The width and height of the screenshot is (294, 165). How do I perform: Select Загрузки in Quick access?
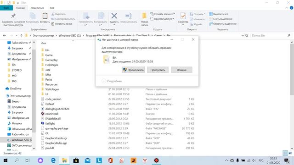pyautogui.click(x=17, y=48)
